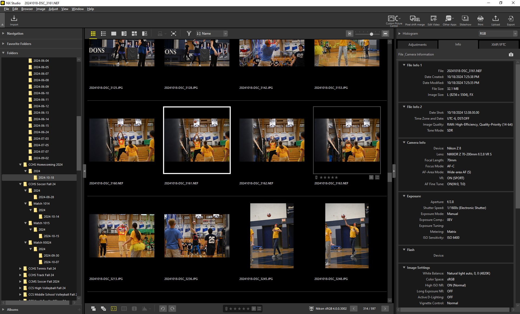Viewport: 520px width, 314px height.
Task: Collapse the Folders panel
Action: pyautogui.click(x=3, y=53)
